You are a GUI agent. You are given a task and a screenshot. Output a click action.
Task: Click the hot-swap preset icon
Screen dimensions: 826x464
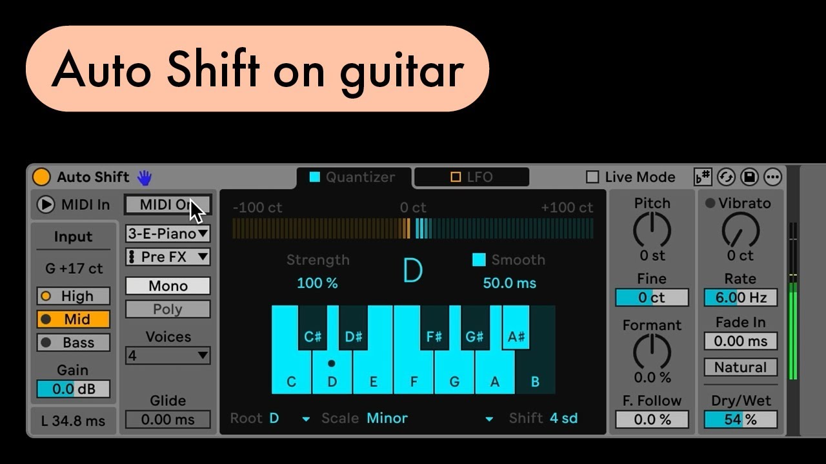pyautogui.click(x=726, y=177)
